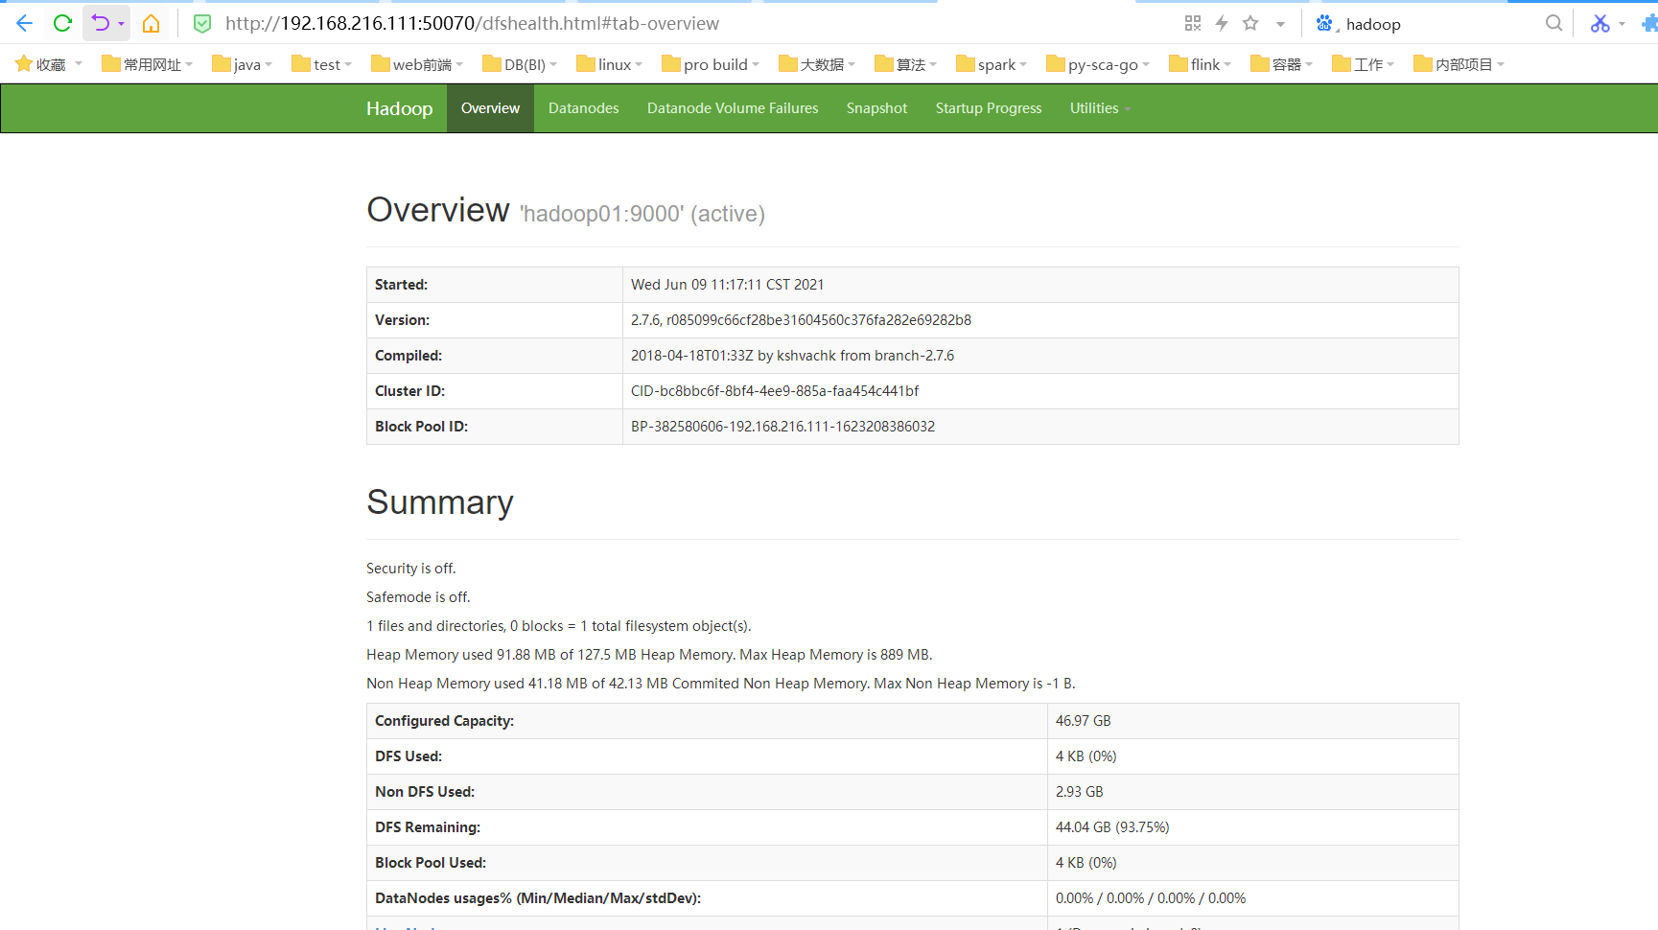The image size is (1658, 930).
Task: Switch to the Overview tab
Action: (490, 108)
